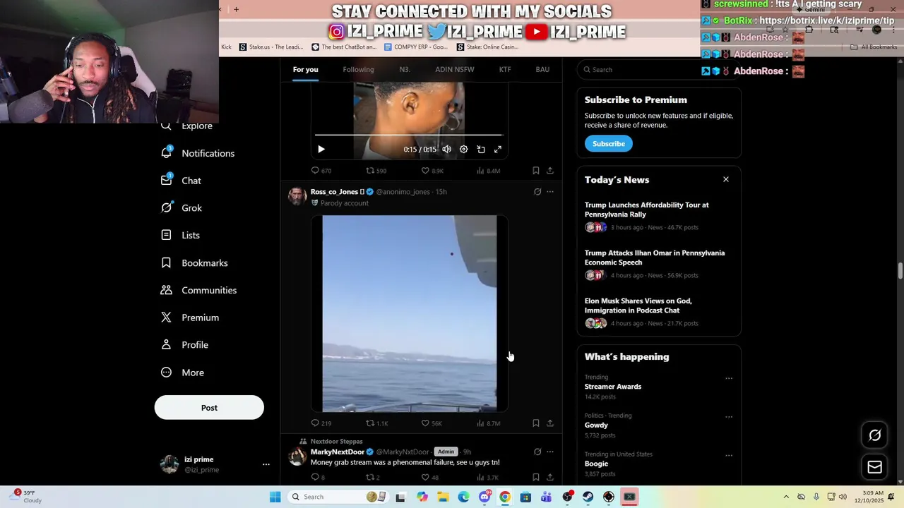Open the Explore page in sidebar
The image size is (904, 508).
pos(187,126)
